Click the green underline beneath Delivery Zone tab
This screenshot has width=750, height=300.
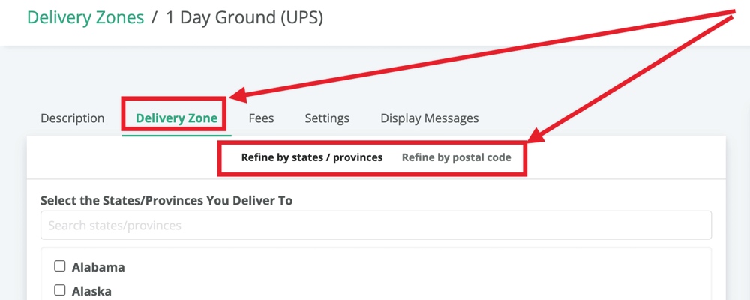[x=177, y=136]
